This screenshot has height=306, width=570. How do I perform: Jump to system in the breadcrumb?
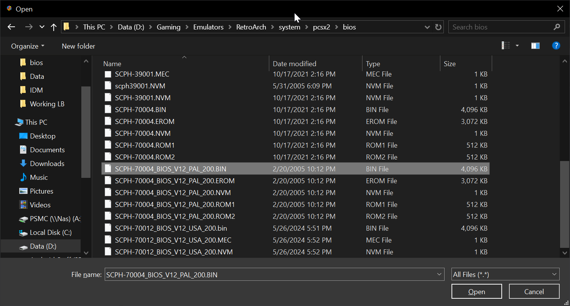tap(290, 27)
